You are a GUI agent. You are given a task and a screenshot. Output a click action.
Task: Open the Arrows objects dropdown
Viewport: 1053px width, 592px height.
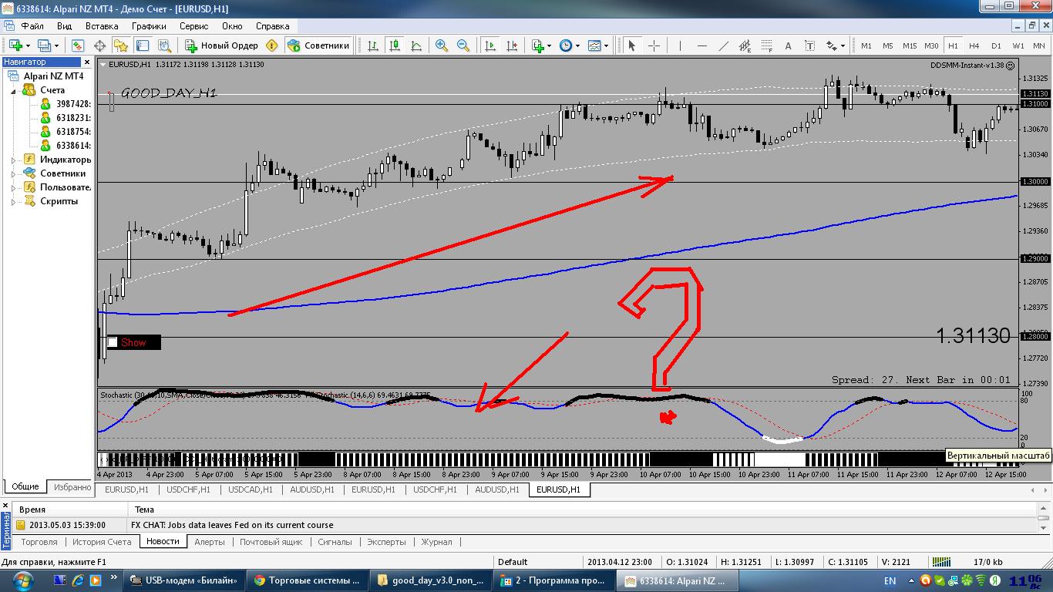point(835,45)
